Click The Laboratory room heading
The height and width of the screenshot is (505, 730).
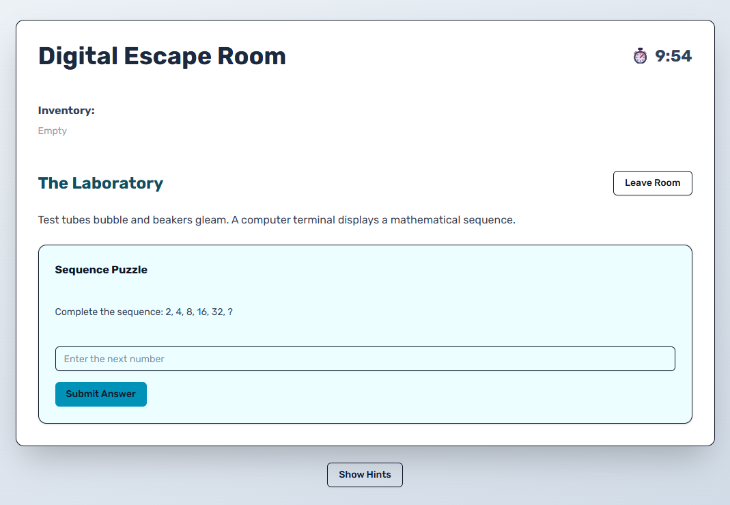100,183
